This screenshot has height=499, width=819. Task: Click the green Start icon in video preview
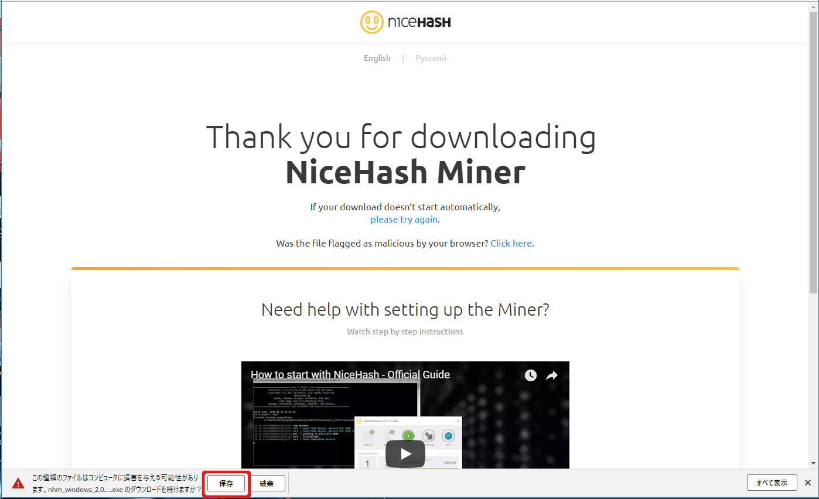408,436
